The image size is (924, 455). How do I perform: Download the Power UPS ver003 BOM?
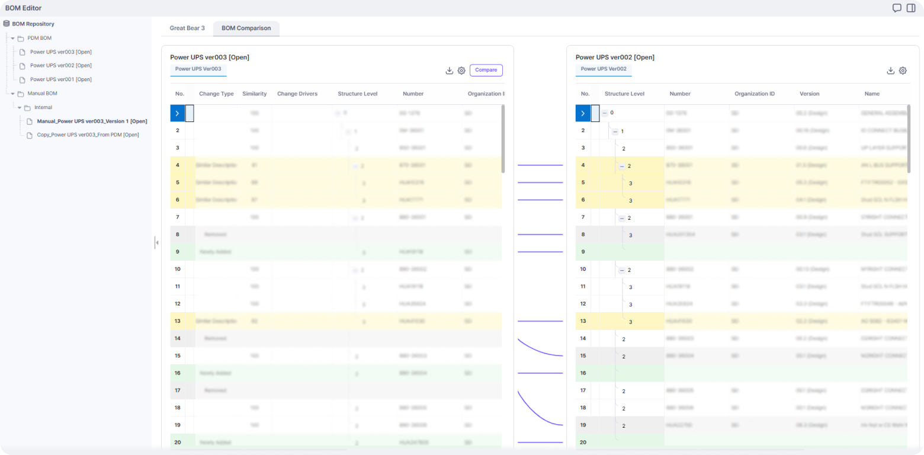(x=449, y=71)
